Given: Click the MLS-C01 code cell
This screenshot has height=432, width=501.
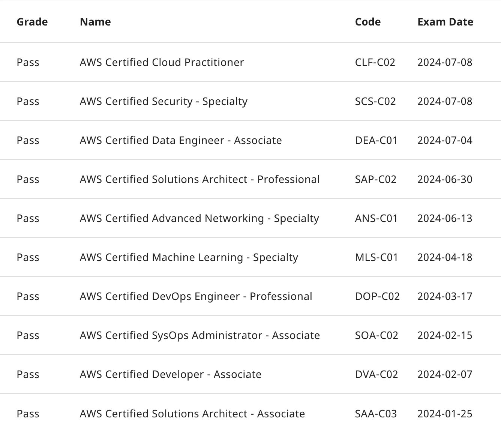Looking at the screenshot, I should click(376, 257).
